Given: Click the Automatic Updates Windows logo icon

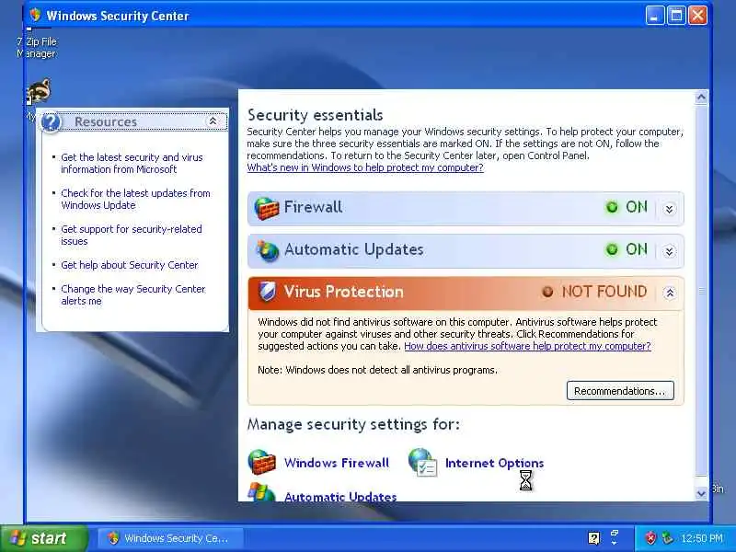Looking at the screenshot, I should point(261,492).
